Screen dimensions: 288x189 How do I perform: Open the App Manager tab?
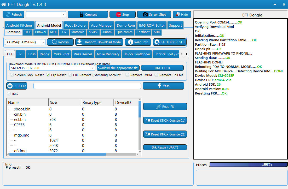pyautogui.click(x=102, y=25)
